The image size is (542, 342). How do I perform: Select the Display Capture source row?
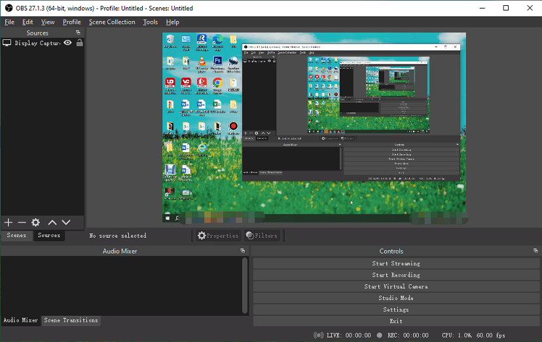point(42,43)
